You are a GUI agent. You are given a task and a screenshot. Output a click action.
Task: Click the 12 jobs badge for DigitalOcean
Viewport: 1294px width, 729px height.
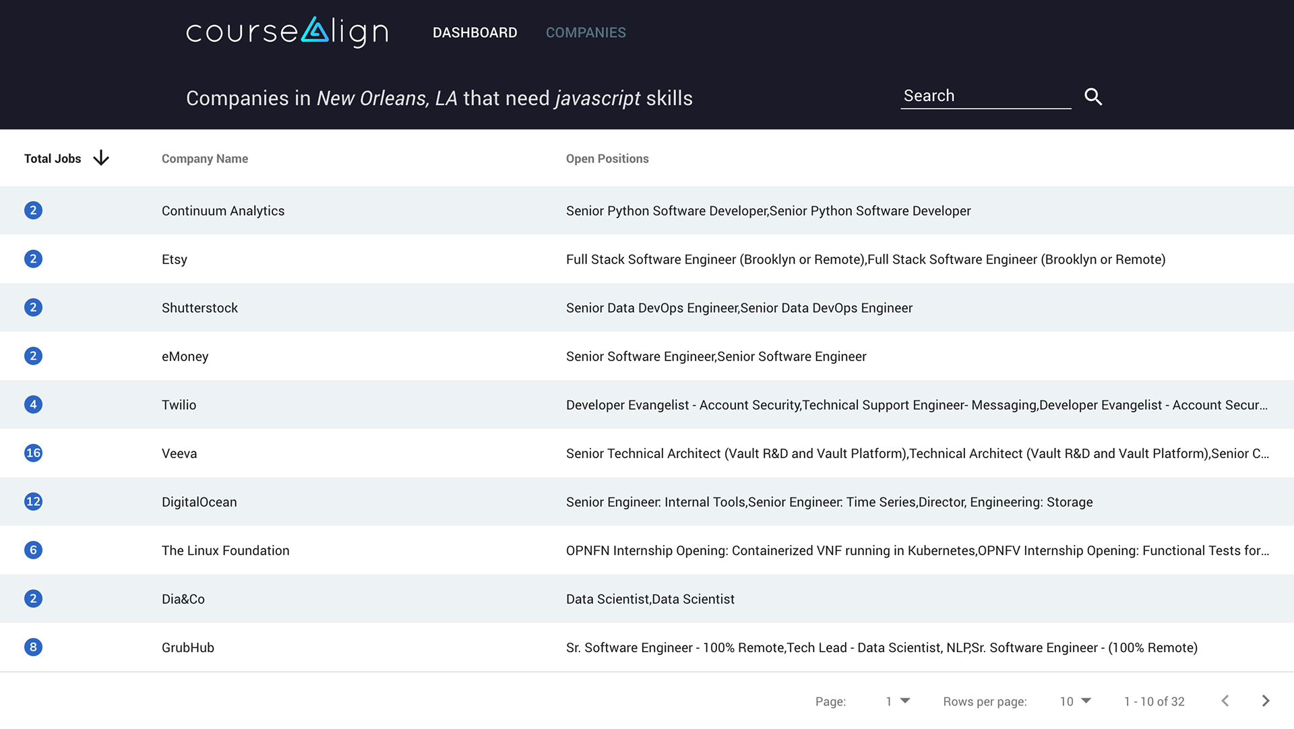(x=33, y=501)
